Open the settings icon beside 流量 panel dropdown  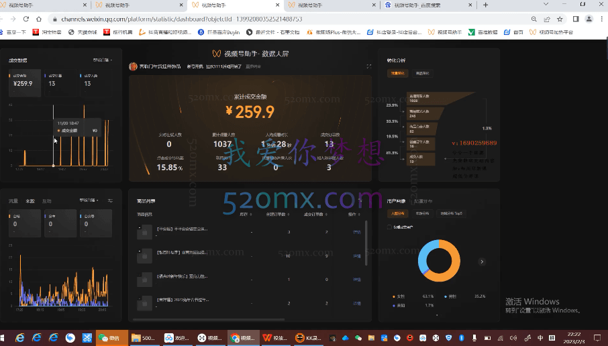coord(110,200)
